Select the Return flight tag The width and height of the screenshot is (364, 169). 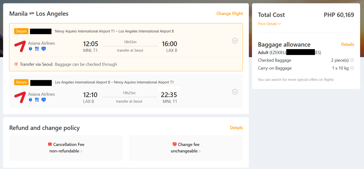point(21,82)
